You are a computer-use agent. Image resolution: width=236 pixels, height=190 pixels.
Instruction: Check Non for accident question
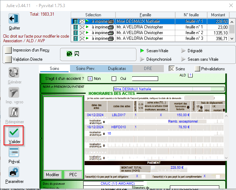(x=90, y=78)
